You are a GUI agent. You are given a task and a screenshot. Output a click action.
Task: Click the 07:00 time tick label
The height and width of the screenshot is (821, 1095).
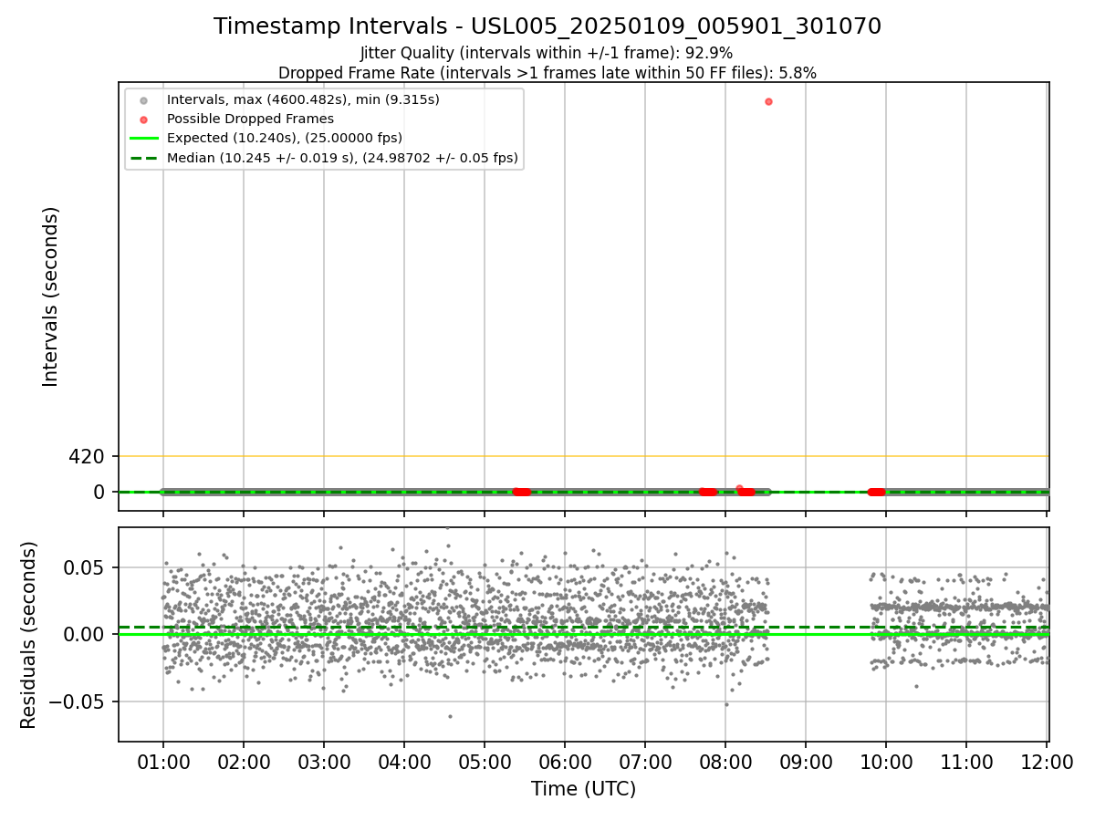point(645,762)
